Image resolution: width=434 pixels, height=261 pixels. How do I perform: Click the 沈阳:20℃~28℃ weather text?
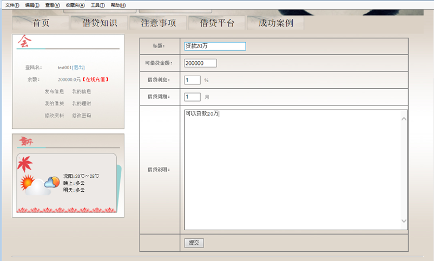(x=81, y=176)
